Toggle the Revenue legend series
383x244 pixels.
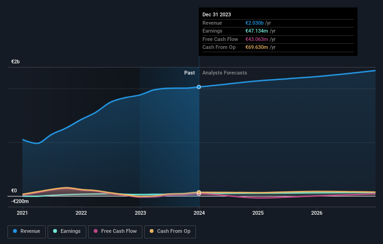[27, 231]
